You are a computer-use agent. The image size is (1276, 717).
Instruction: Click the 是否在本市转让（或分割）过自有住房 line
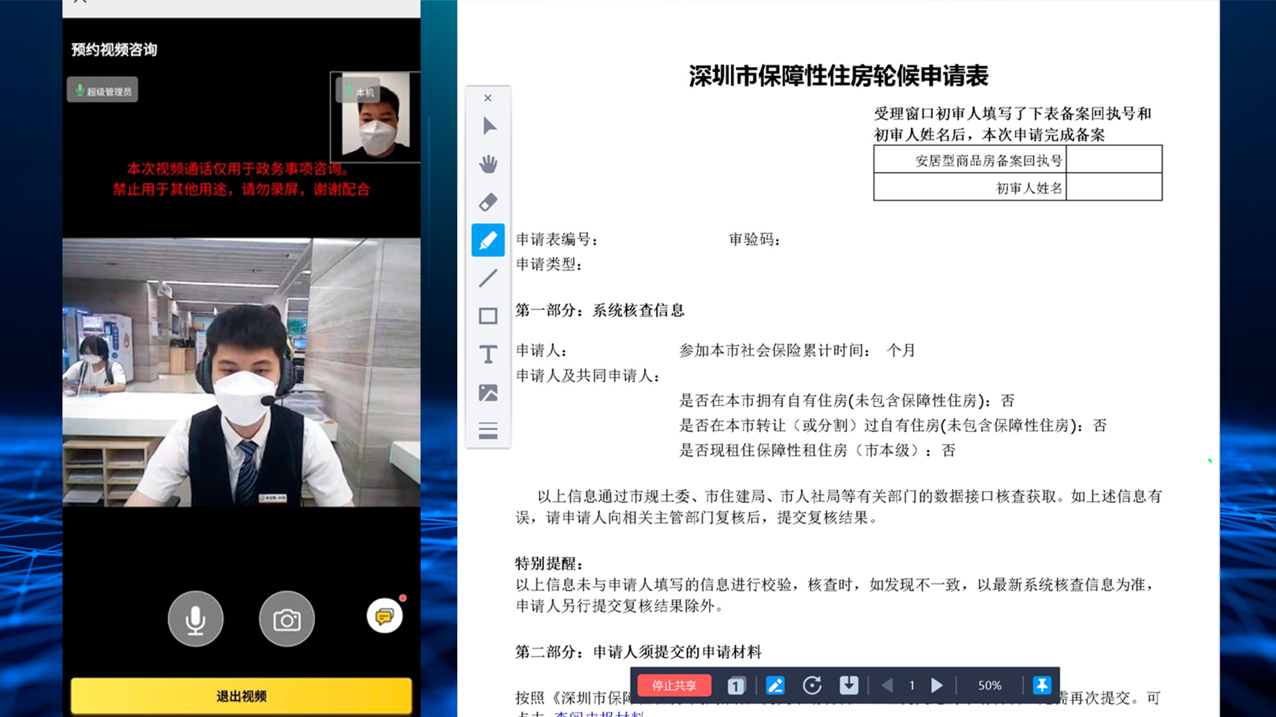pyautogui.click(x=893, y=426)
